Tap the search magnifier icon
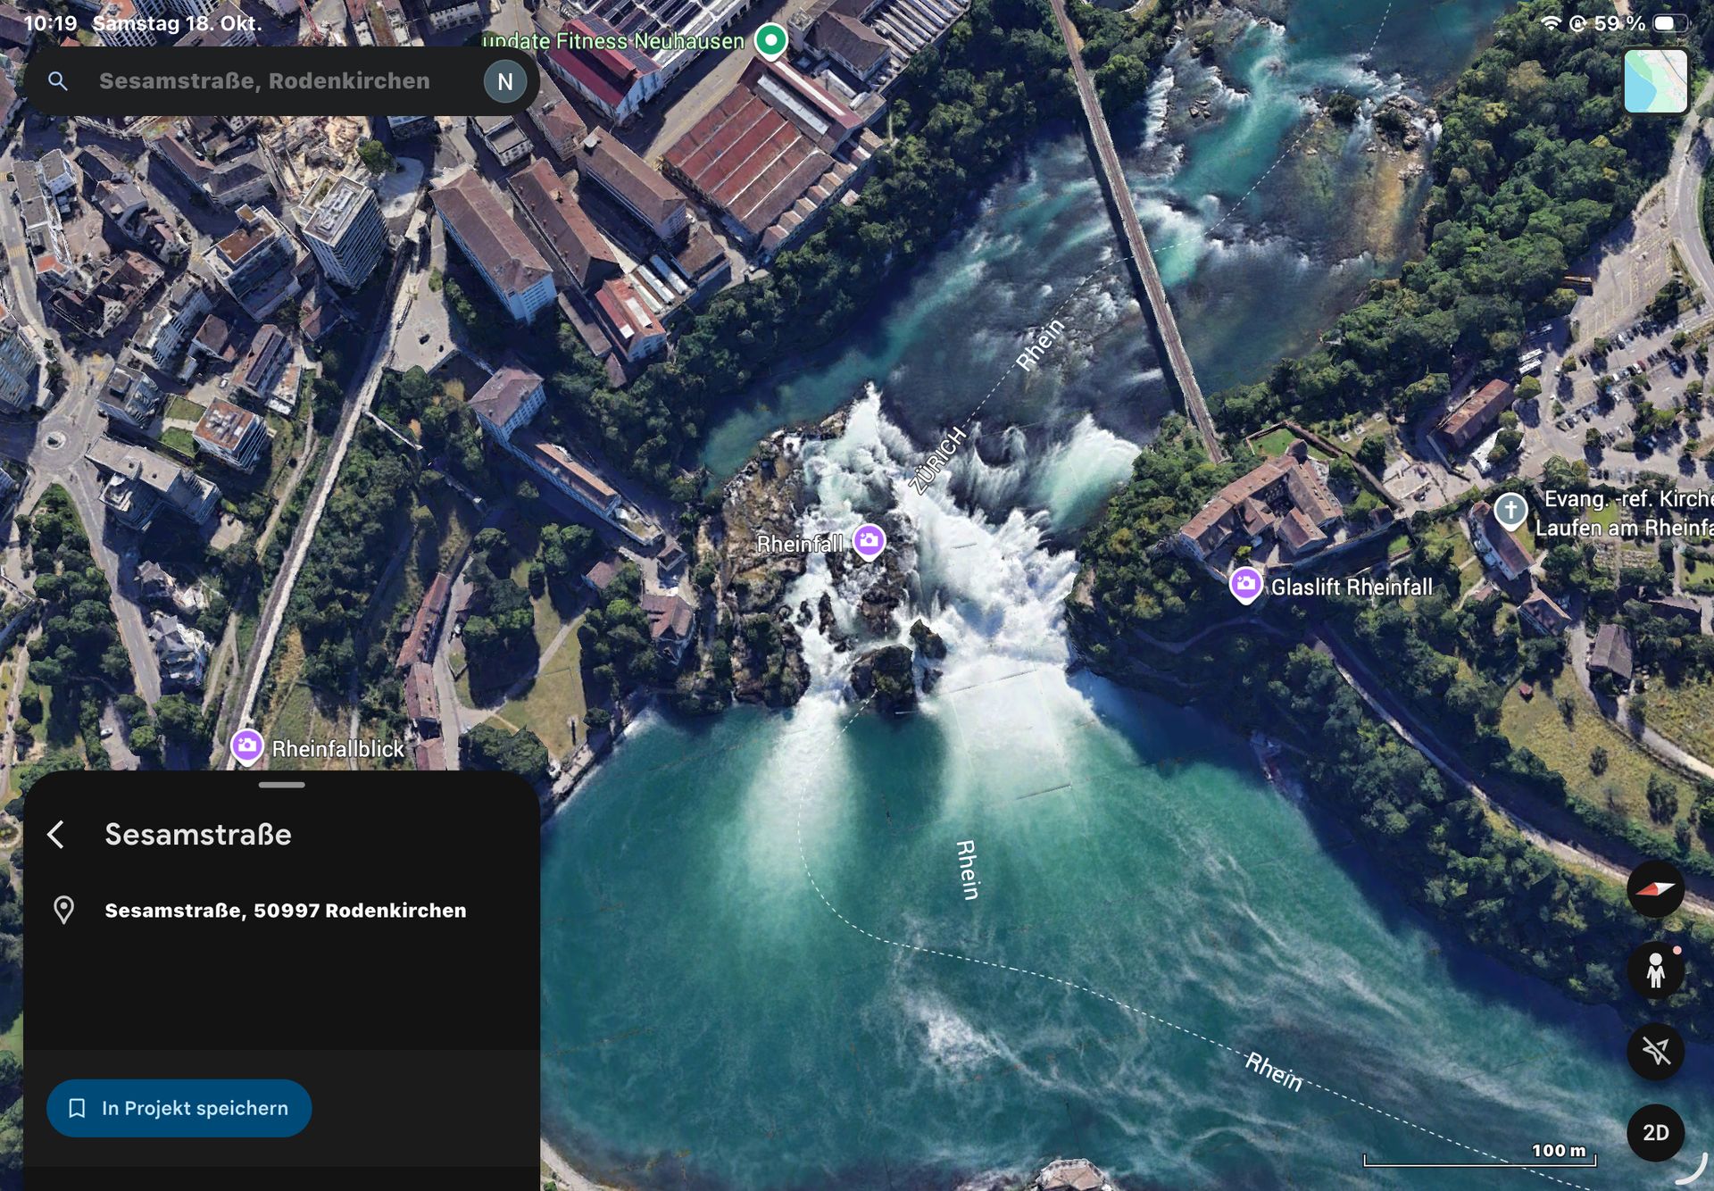Image resolution: width=1714 pixels, height=1191 pixels. [x=58, y=81]
